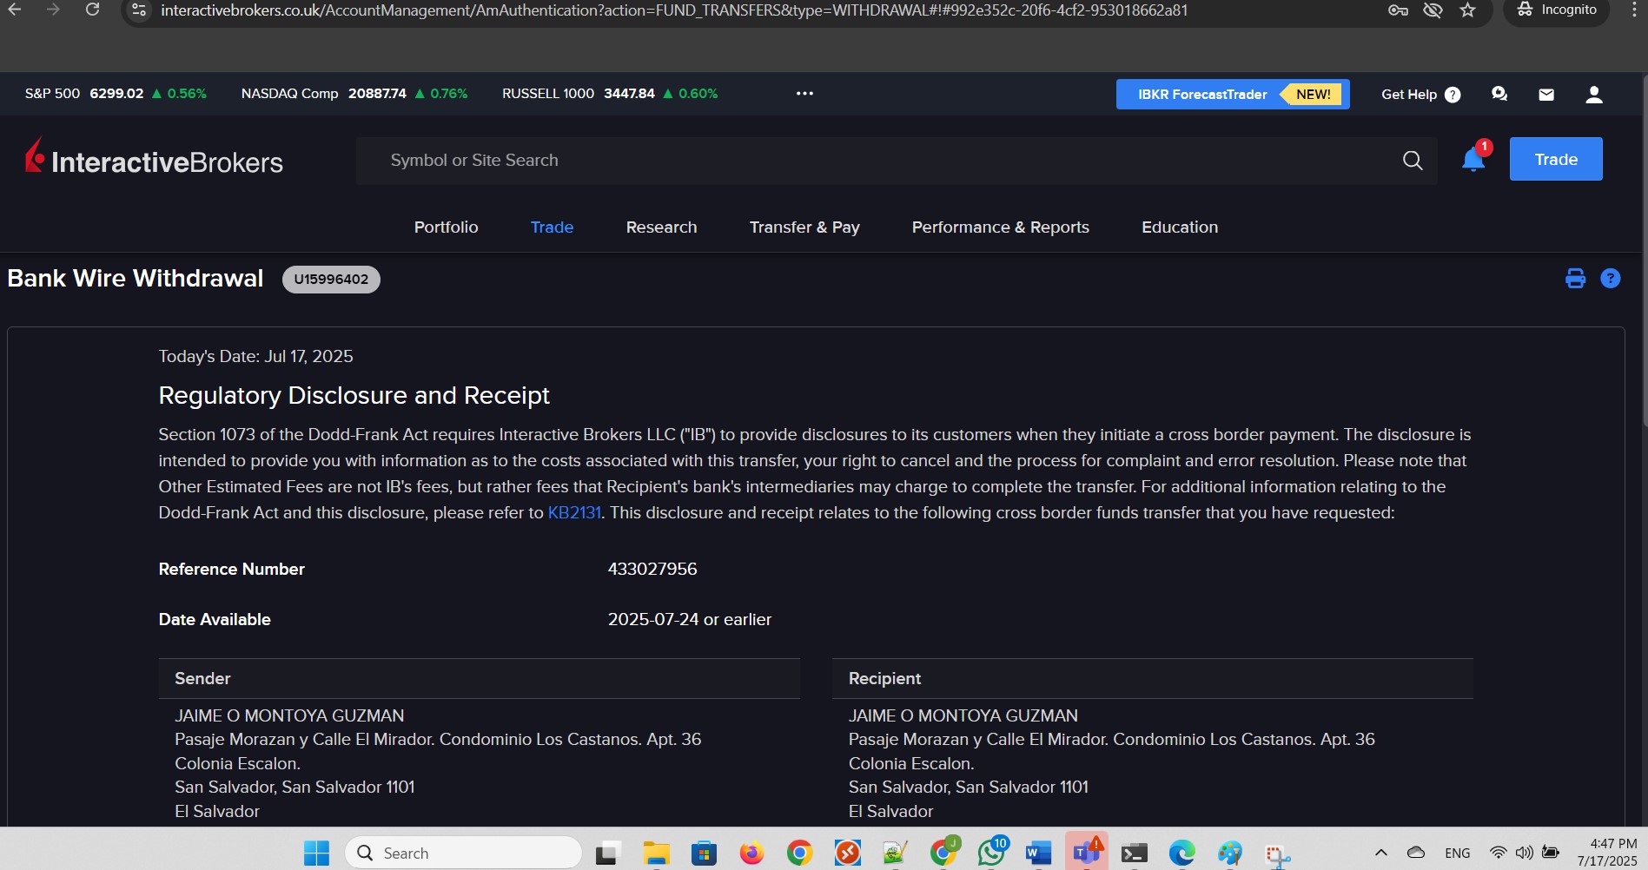Screen dimensions: 1648x870
Task: Reload the page
Action: (92, 10)
